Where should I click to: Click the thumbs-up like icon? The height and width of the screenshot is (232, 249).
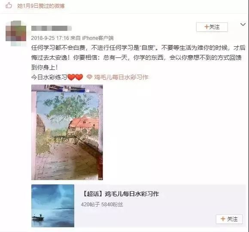pyautogui.click(x=9, y=6)
